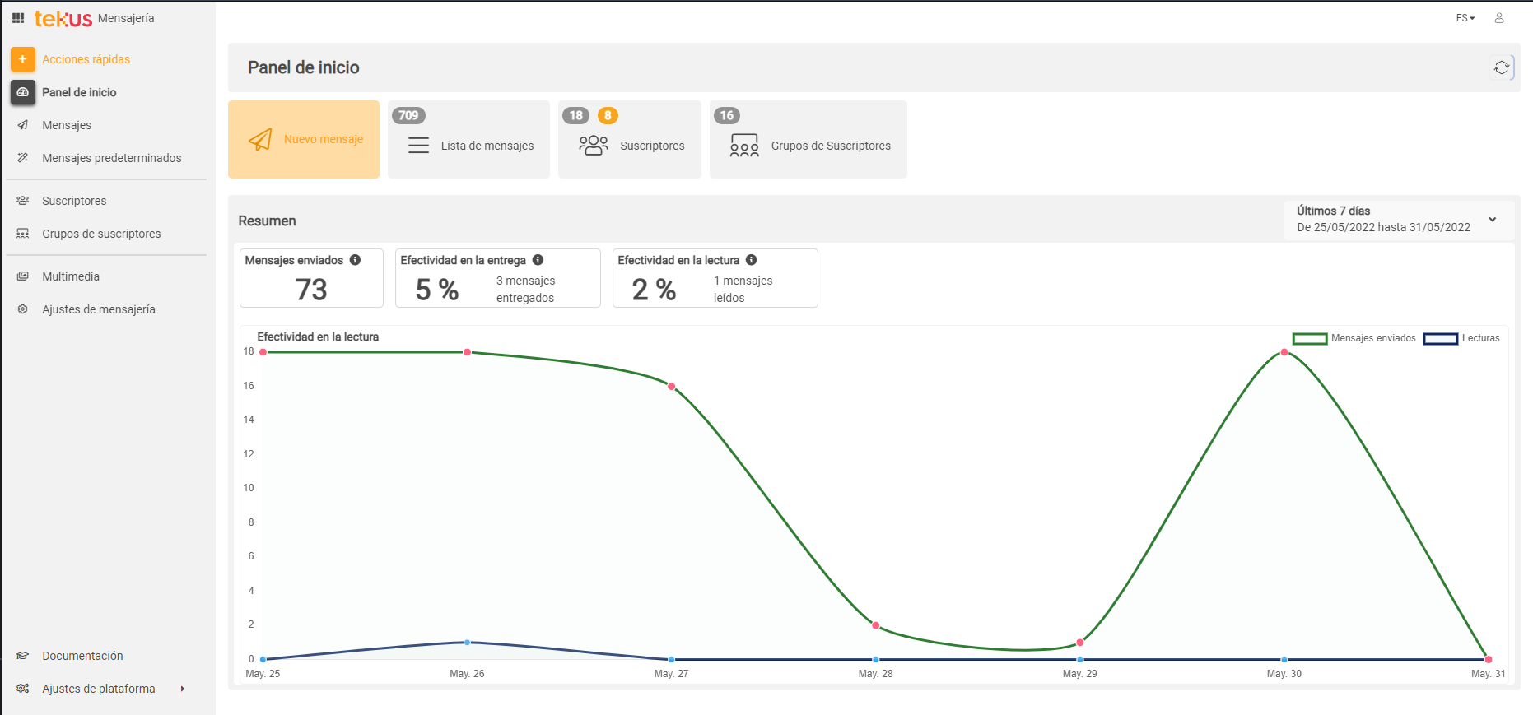Open the apps grid icon
This screenshot has height=715, width=1533.
[x=18, y=18]
